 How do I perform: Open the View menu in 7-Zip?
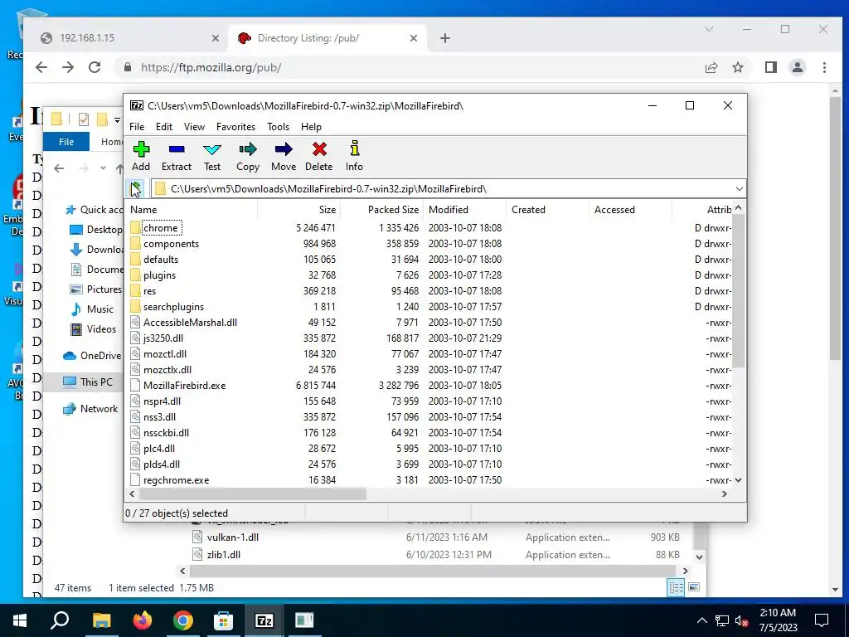coord(194,127)
